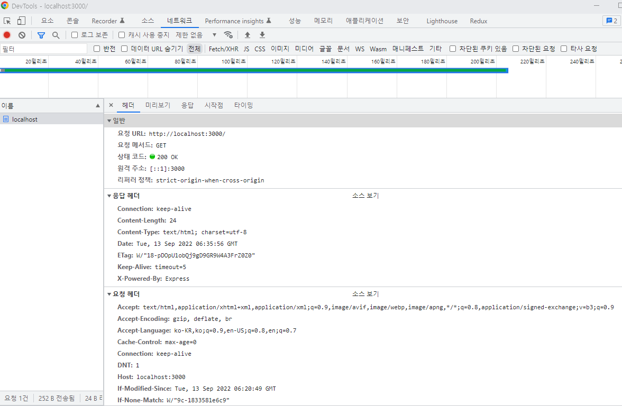Click inside the 필터 input field
This screenshot has height=406, width=622.
tap(42, 48)
